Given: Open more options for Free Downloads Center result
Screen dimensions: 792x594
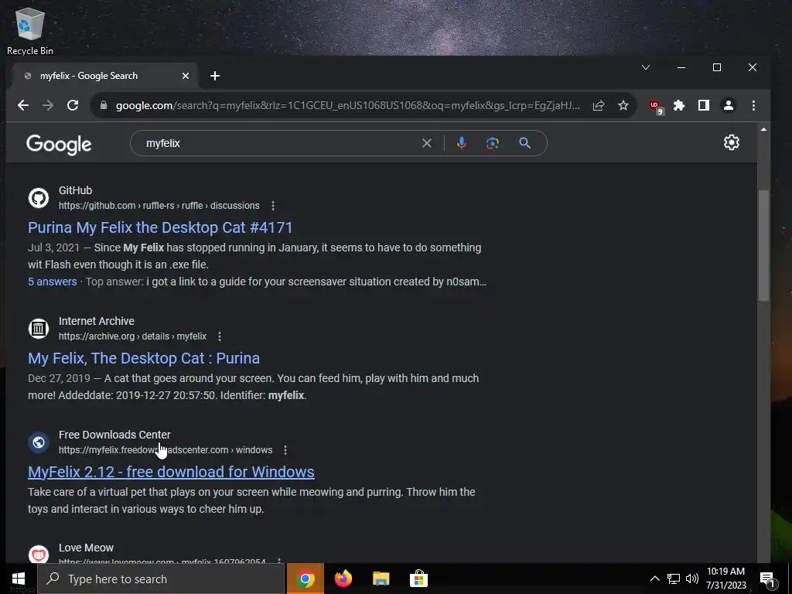Looking at the screenshot, I should (x=285, y=450).
